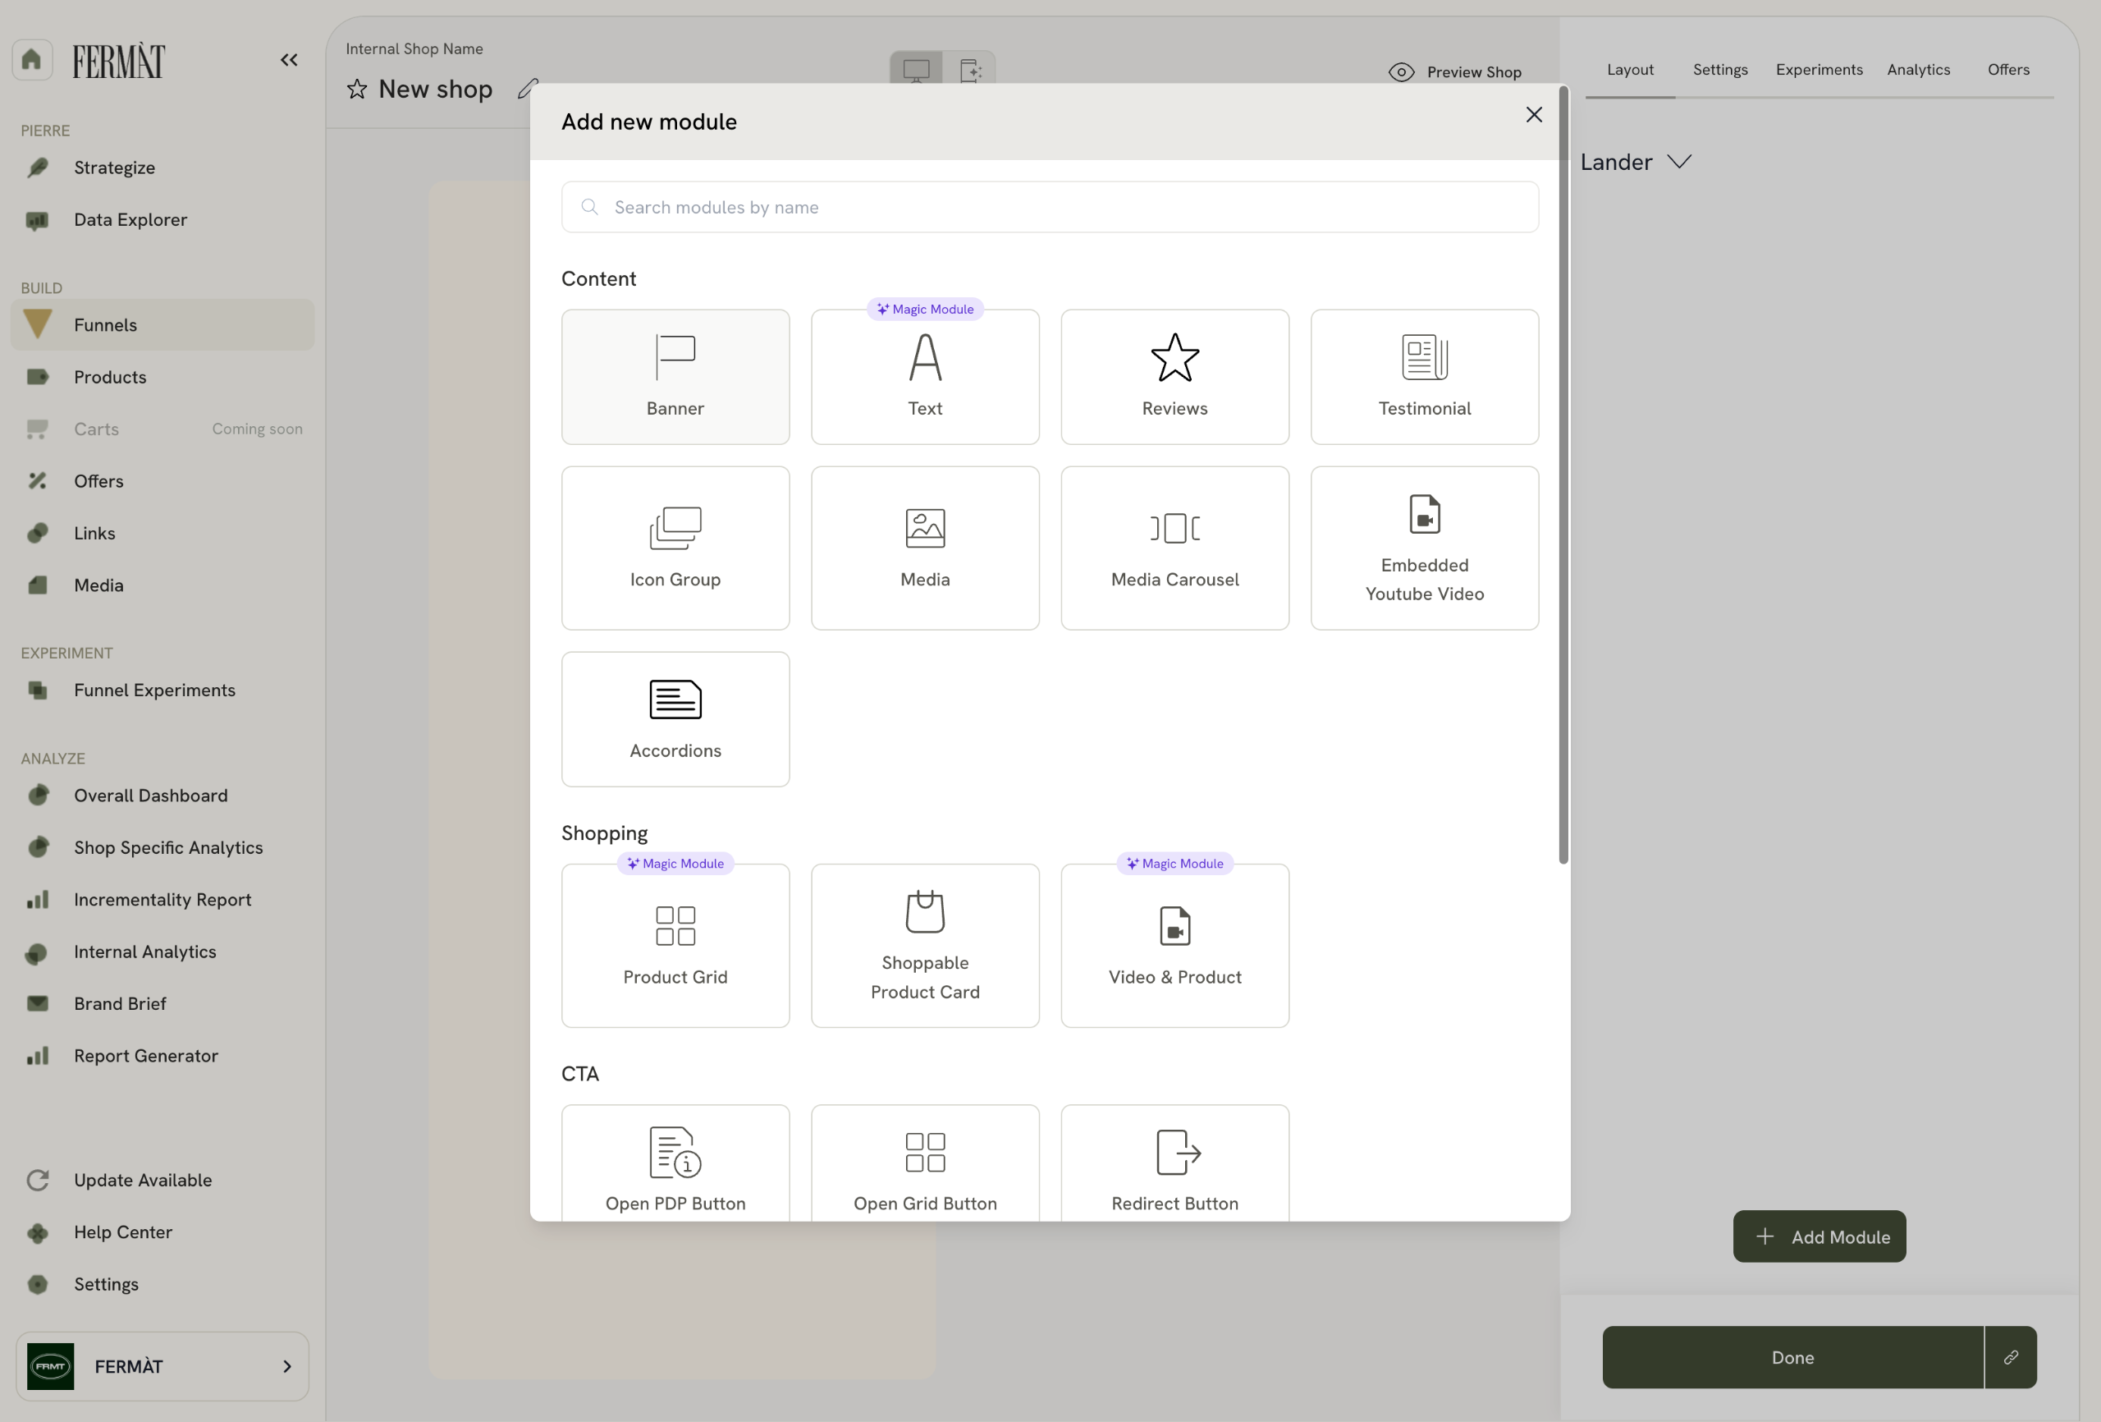Favorite the shop with star icon
The height and width of the screenshot is (1422, 2101).
click(357, 89)
